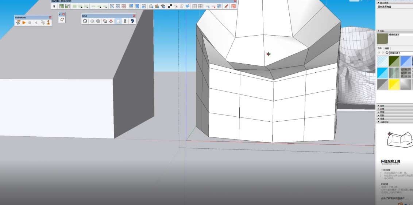Select the red pencil icon in top toolbar

pos(226,6)
